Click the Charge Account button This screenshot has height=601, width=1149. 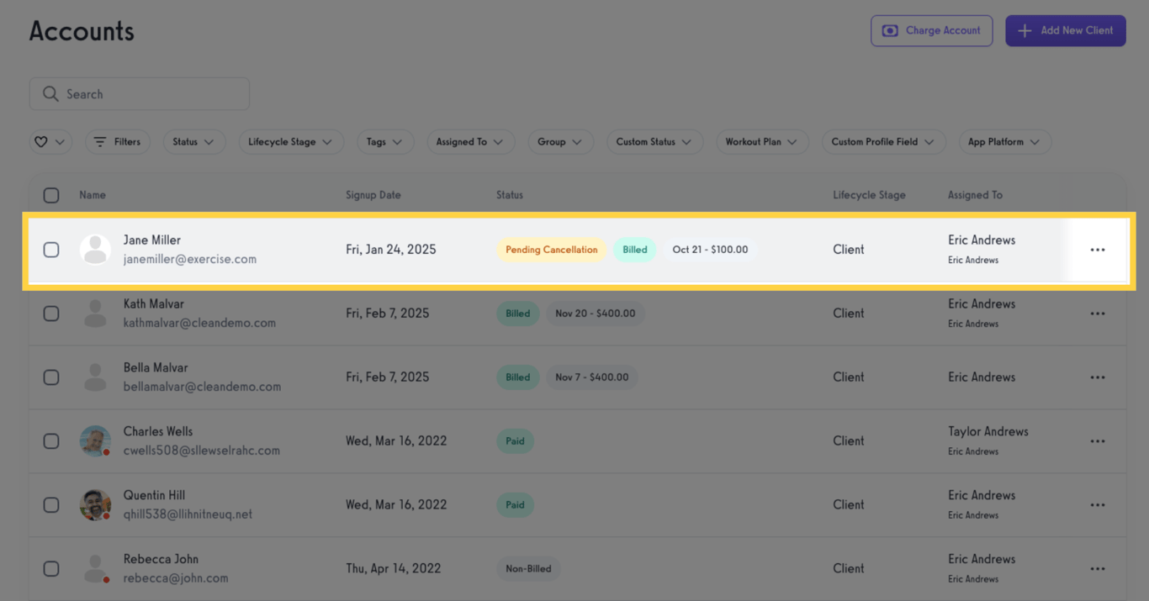tap(931, 31)
